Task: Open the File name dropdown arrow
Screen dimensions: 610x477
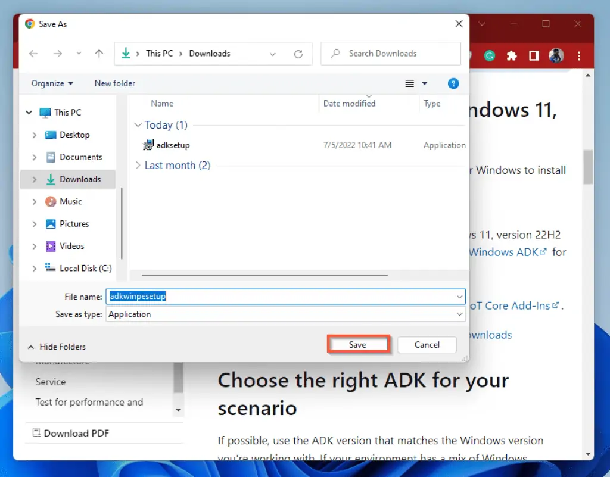Action: pos(459,297)
